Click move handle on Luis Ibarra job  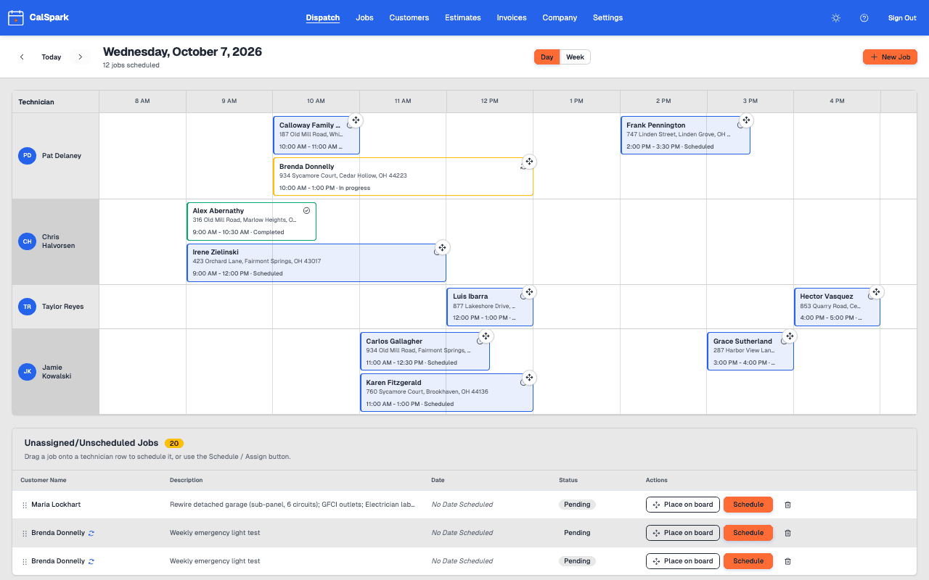[x=529, y=291]
